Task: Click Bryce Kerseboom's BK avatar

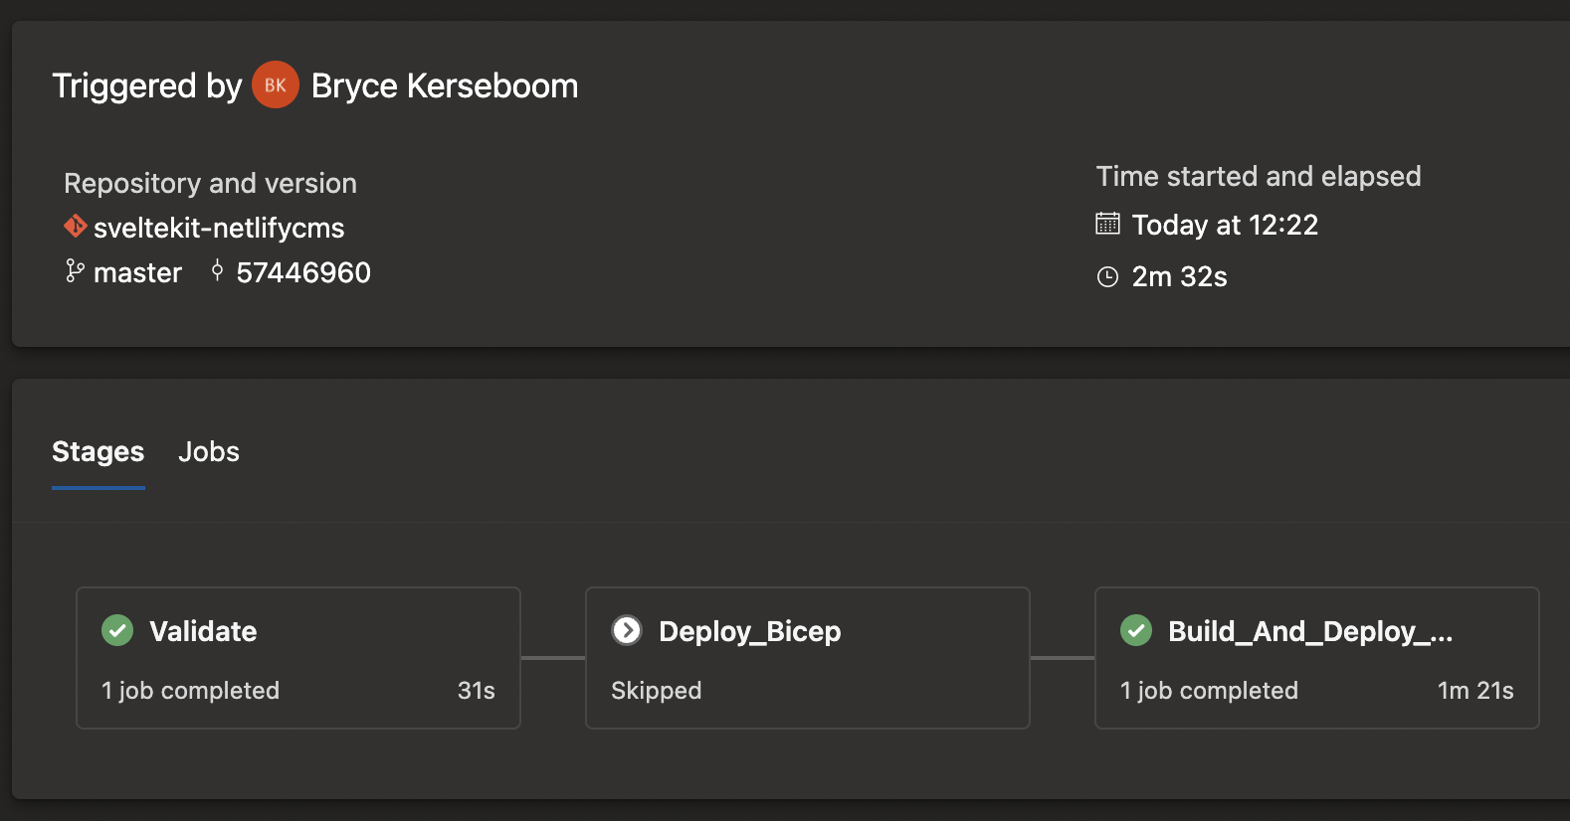Action: coord(276,84)
